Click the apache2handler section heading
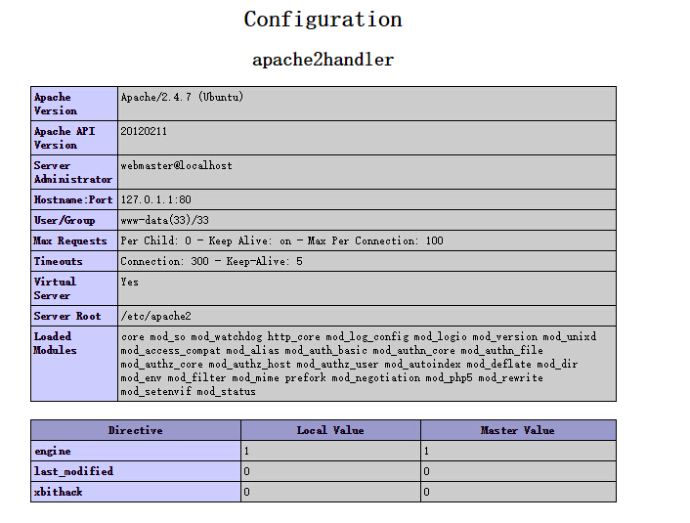This screenshot has height=523, width=690. (323, 60)
